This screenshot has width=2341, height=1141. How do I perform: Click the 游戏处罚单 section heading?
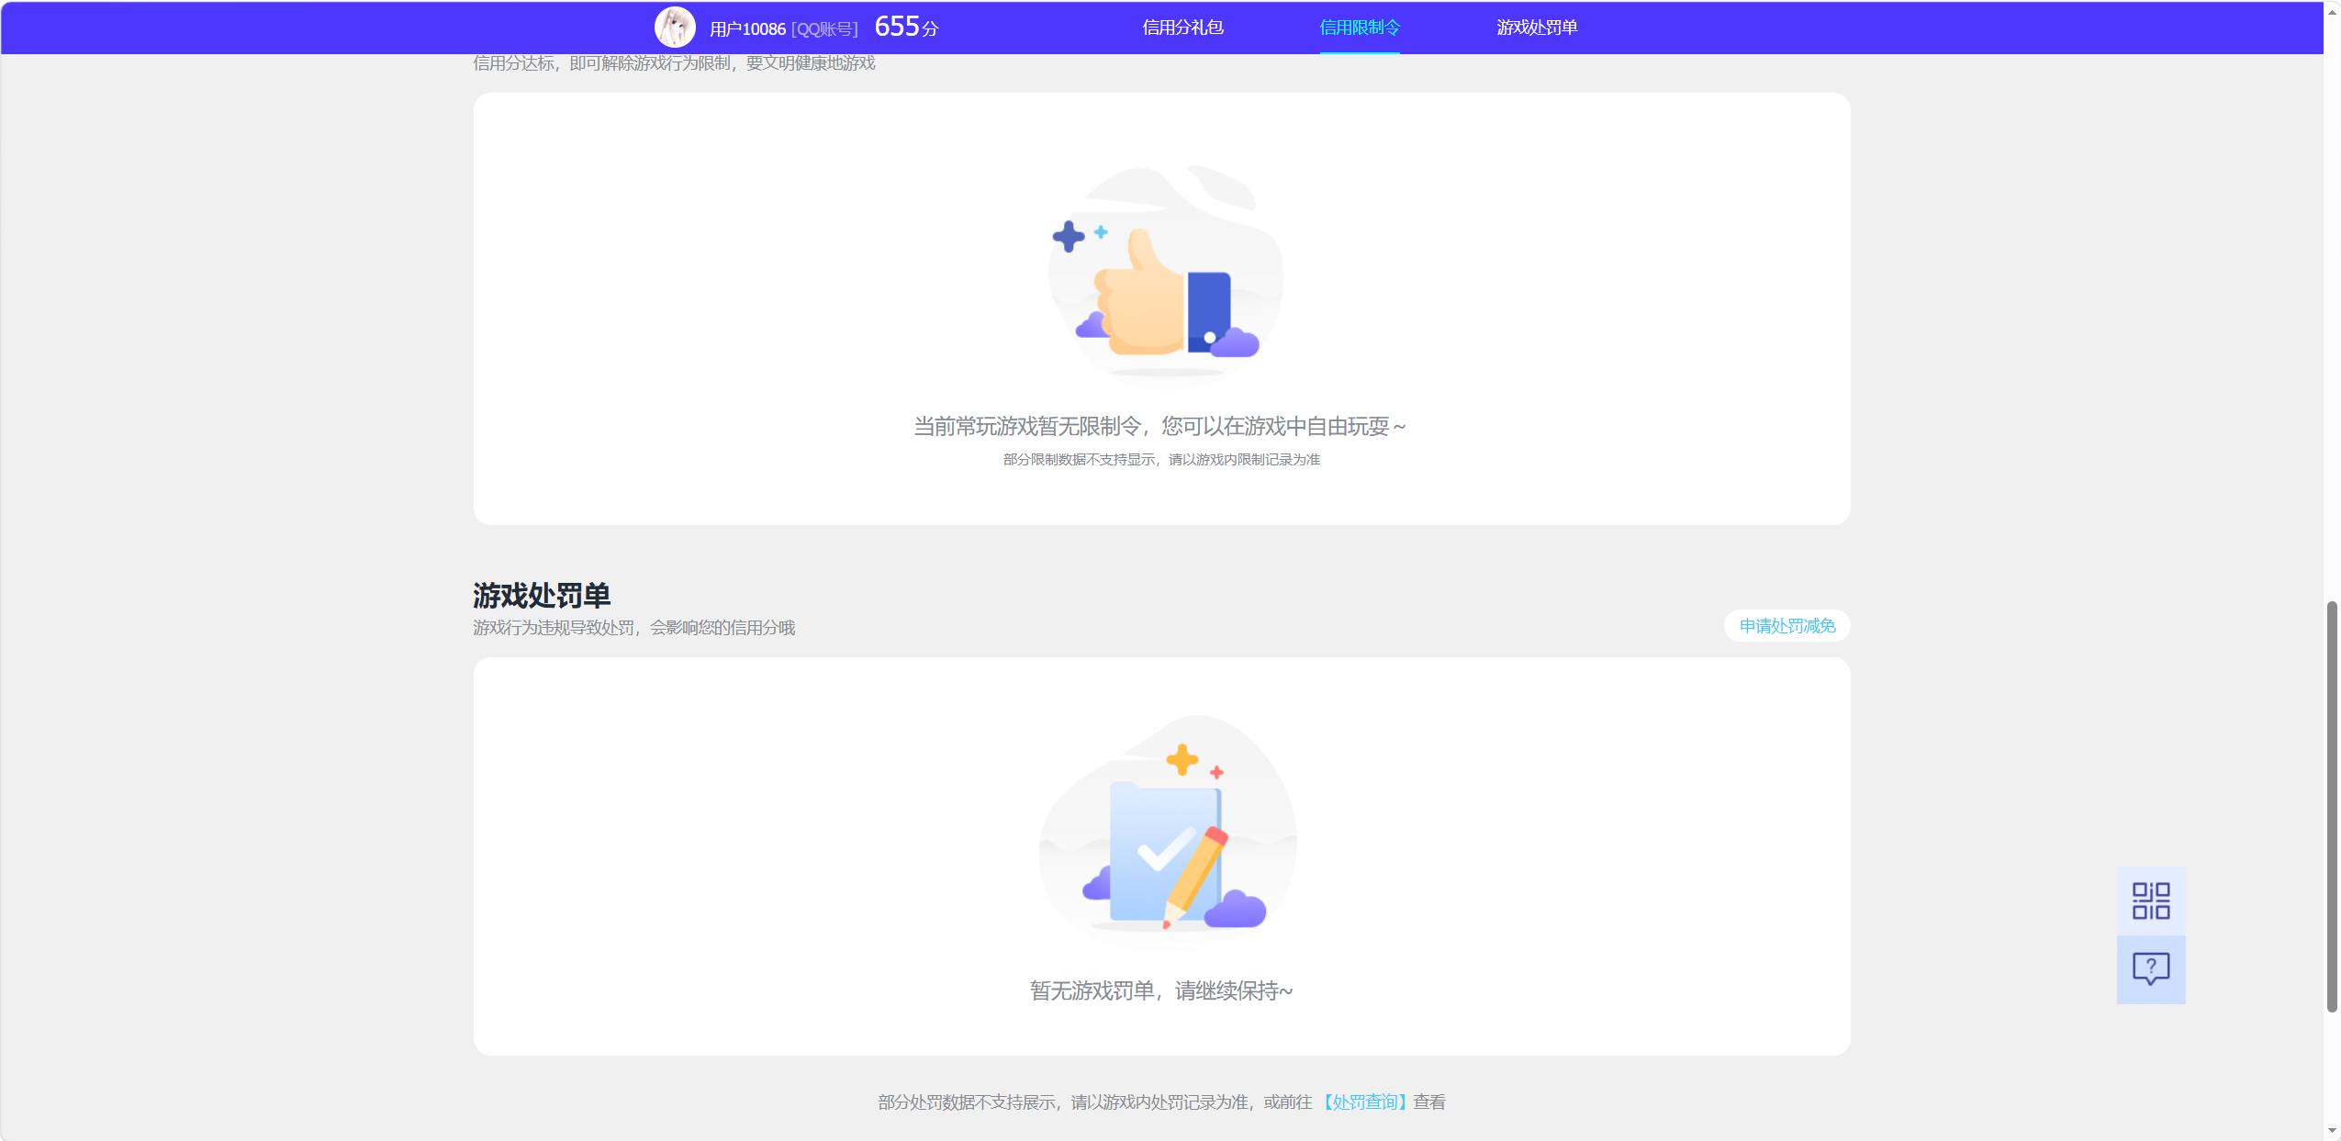pyautogui.click(x=542, y=595)
